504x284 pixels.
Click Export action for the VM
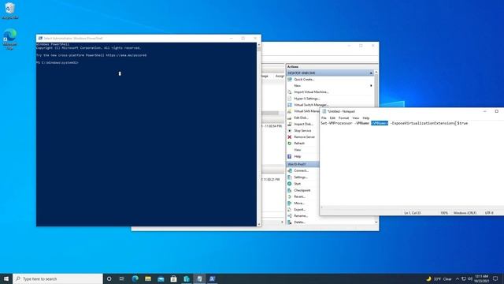[x=299, y=210]
